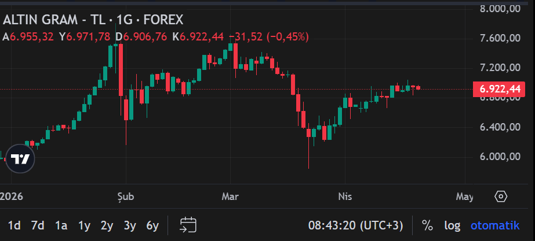Click the TradingView logo icon

[x=20, y=160]
